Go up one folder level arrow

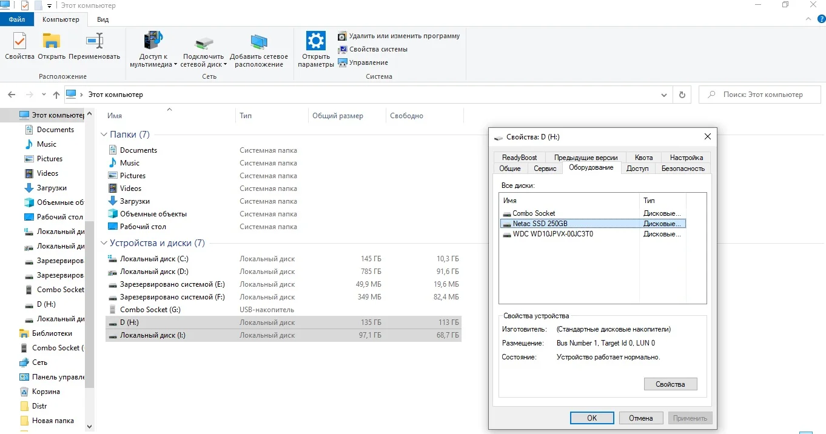(x=56, y=95)
